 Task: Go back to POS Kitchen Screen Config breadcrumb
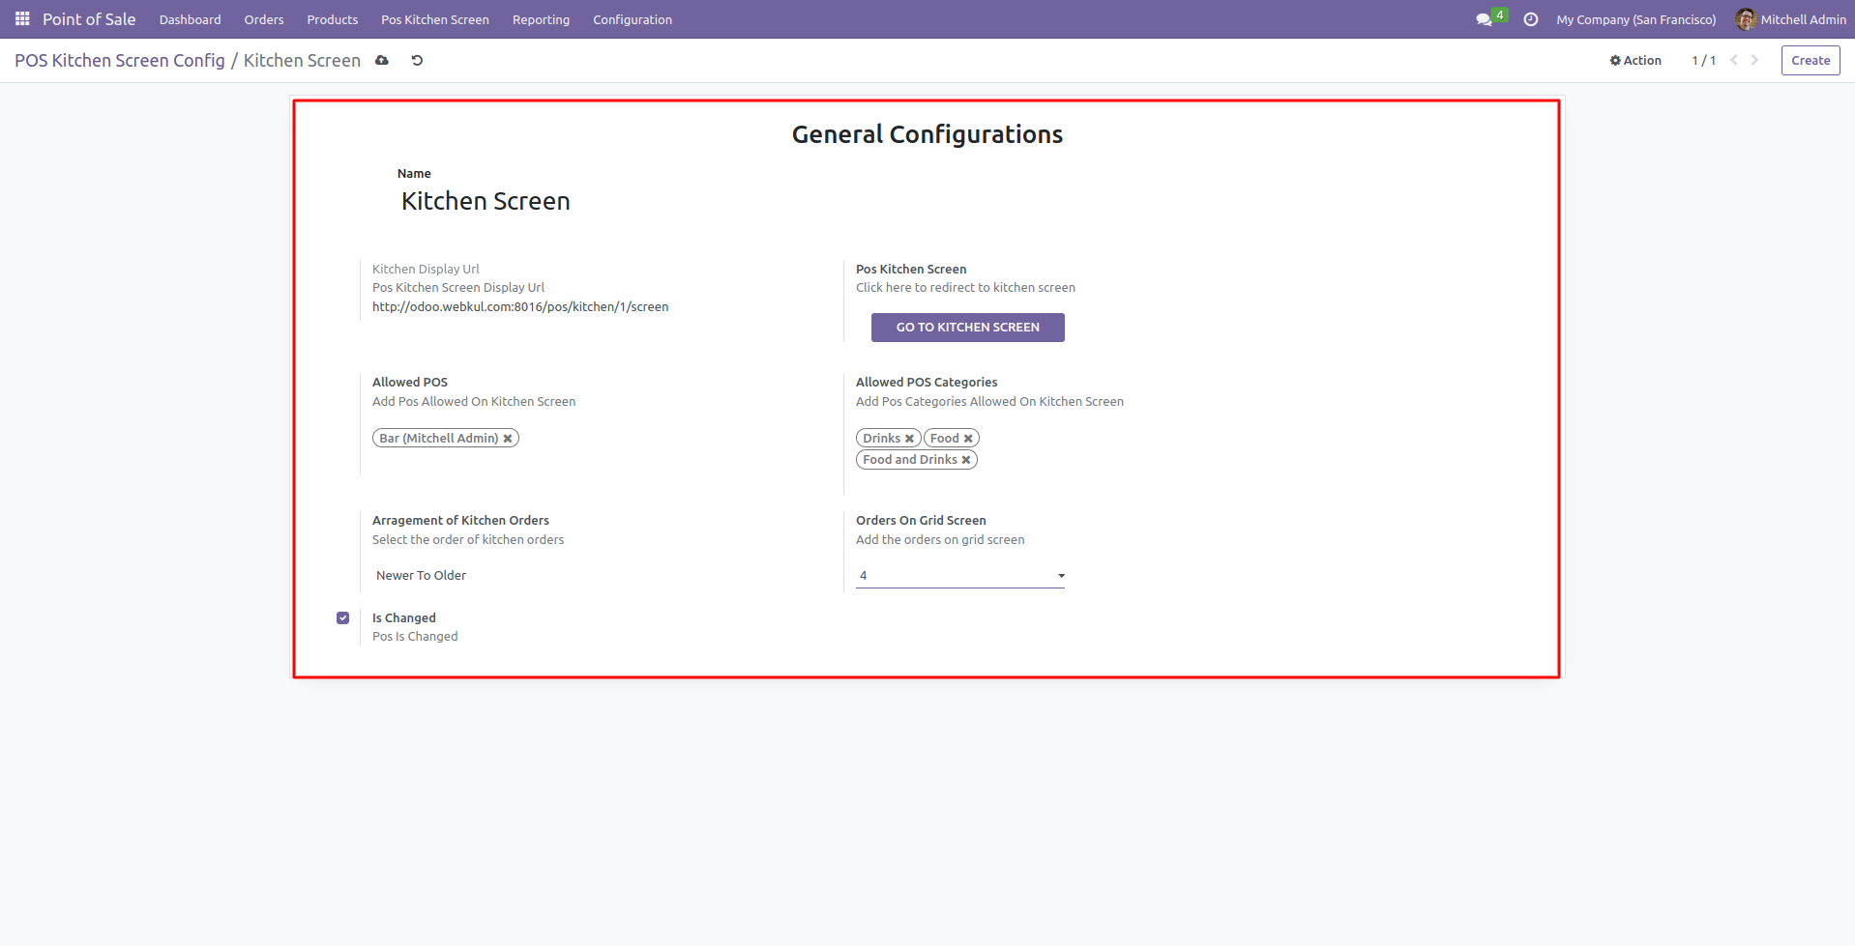[x=120, y=60]
